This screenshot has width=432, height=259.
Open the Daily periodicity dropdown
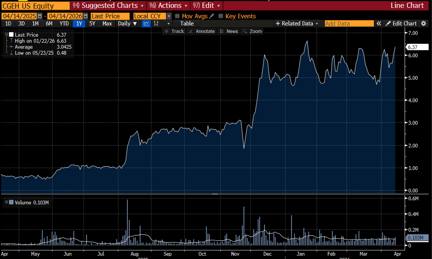[x=128, y=23]
